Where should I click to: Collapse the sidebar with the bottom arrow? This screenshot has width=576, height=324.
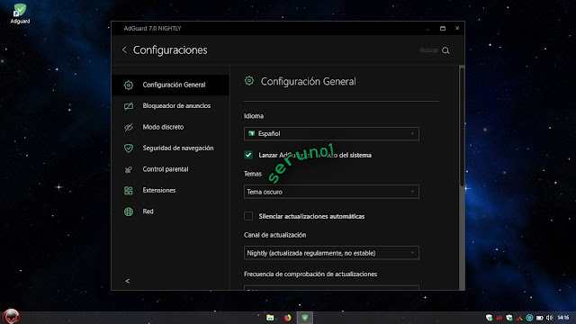(x=127, y=281)
